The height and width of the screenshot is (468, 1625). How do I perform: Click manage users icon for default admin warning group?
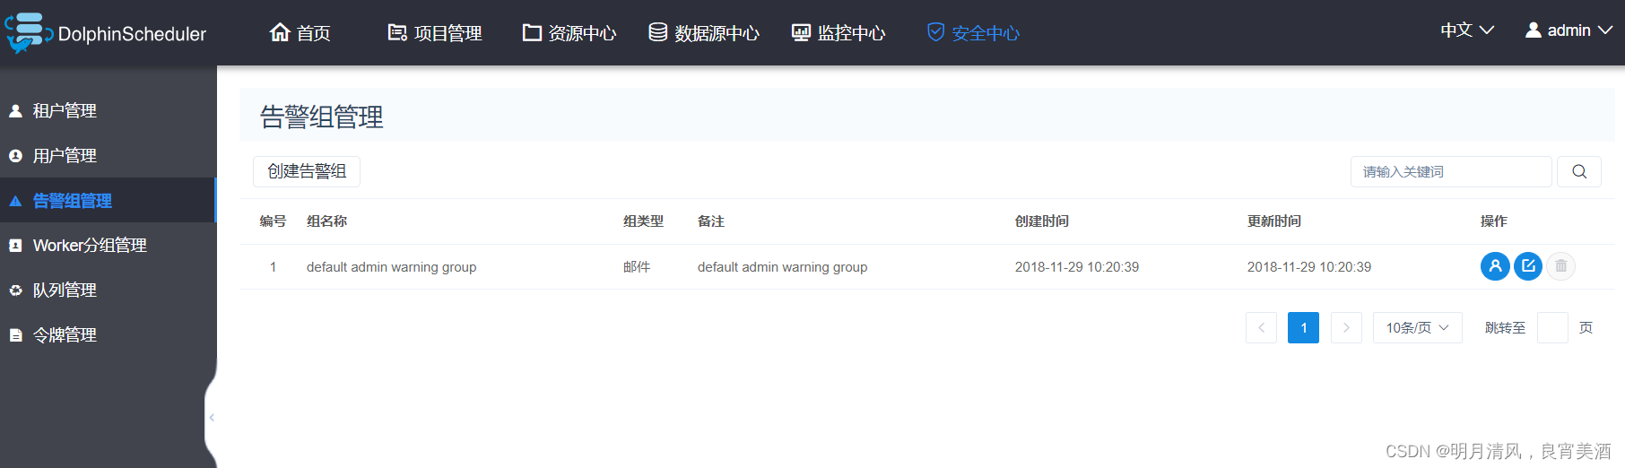click(x=1495, y=266)
